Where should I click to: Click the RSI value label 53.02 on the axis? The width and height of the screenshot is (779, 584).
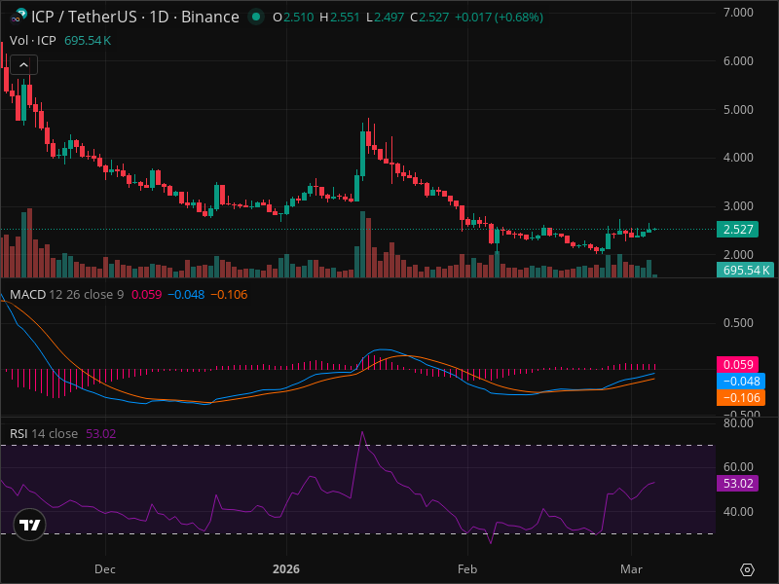click(737, 483)
